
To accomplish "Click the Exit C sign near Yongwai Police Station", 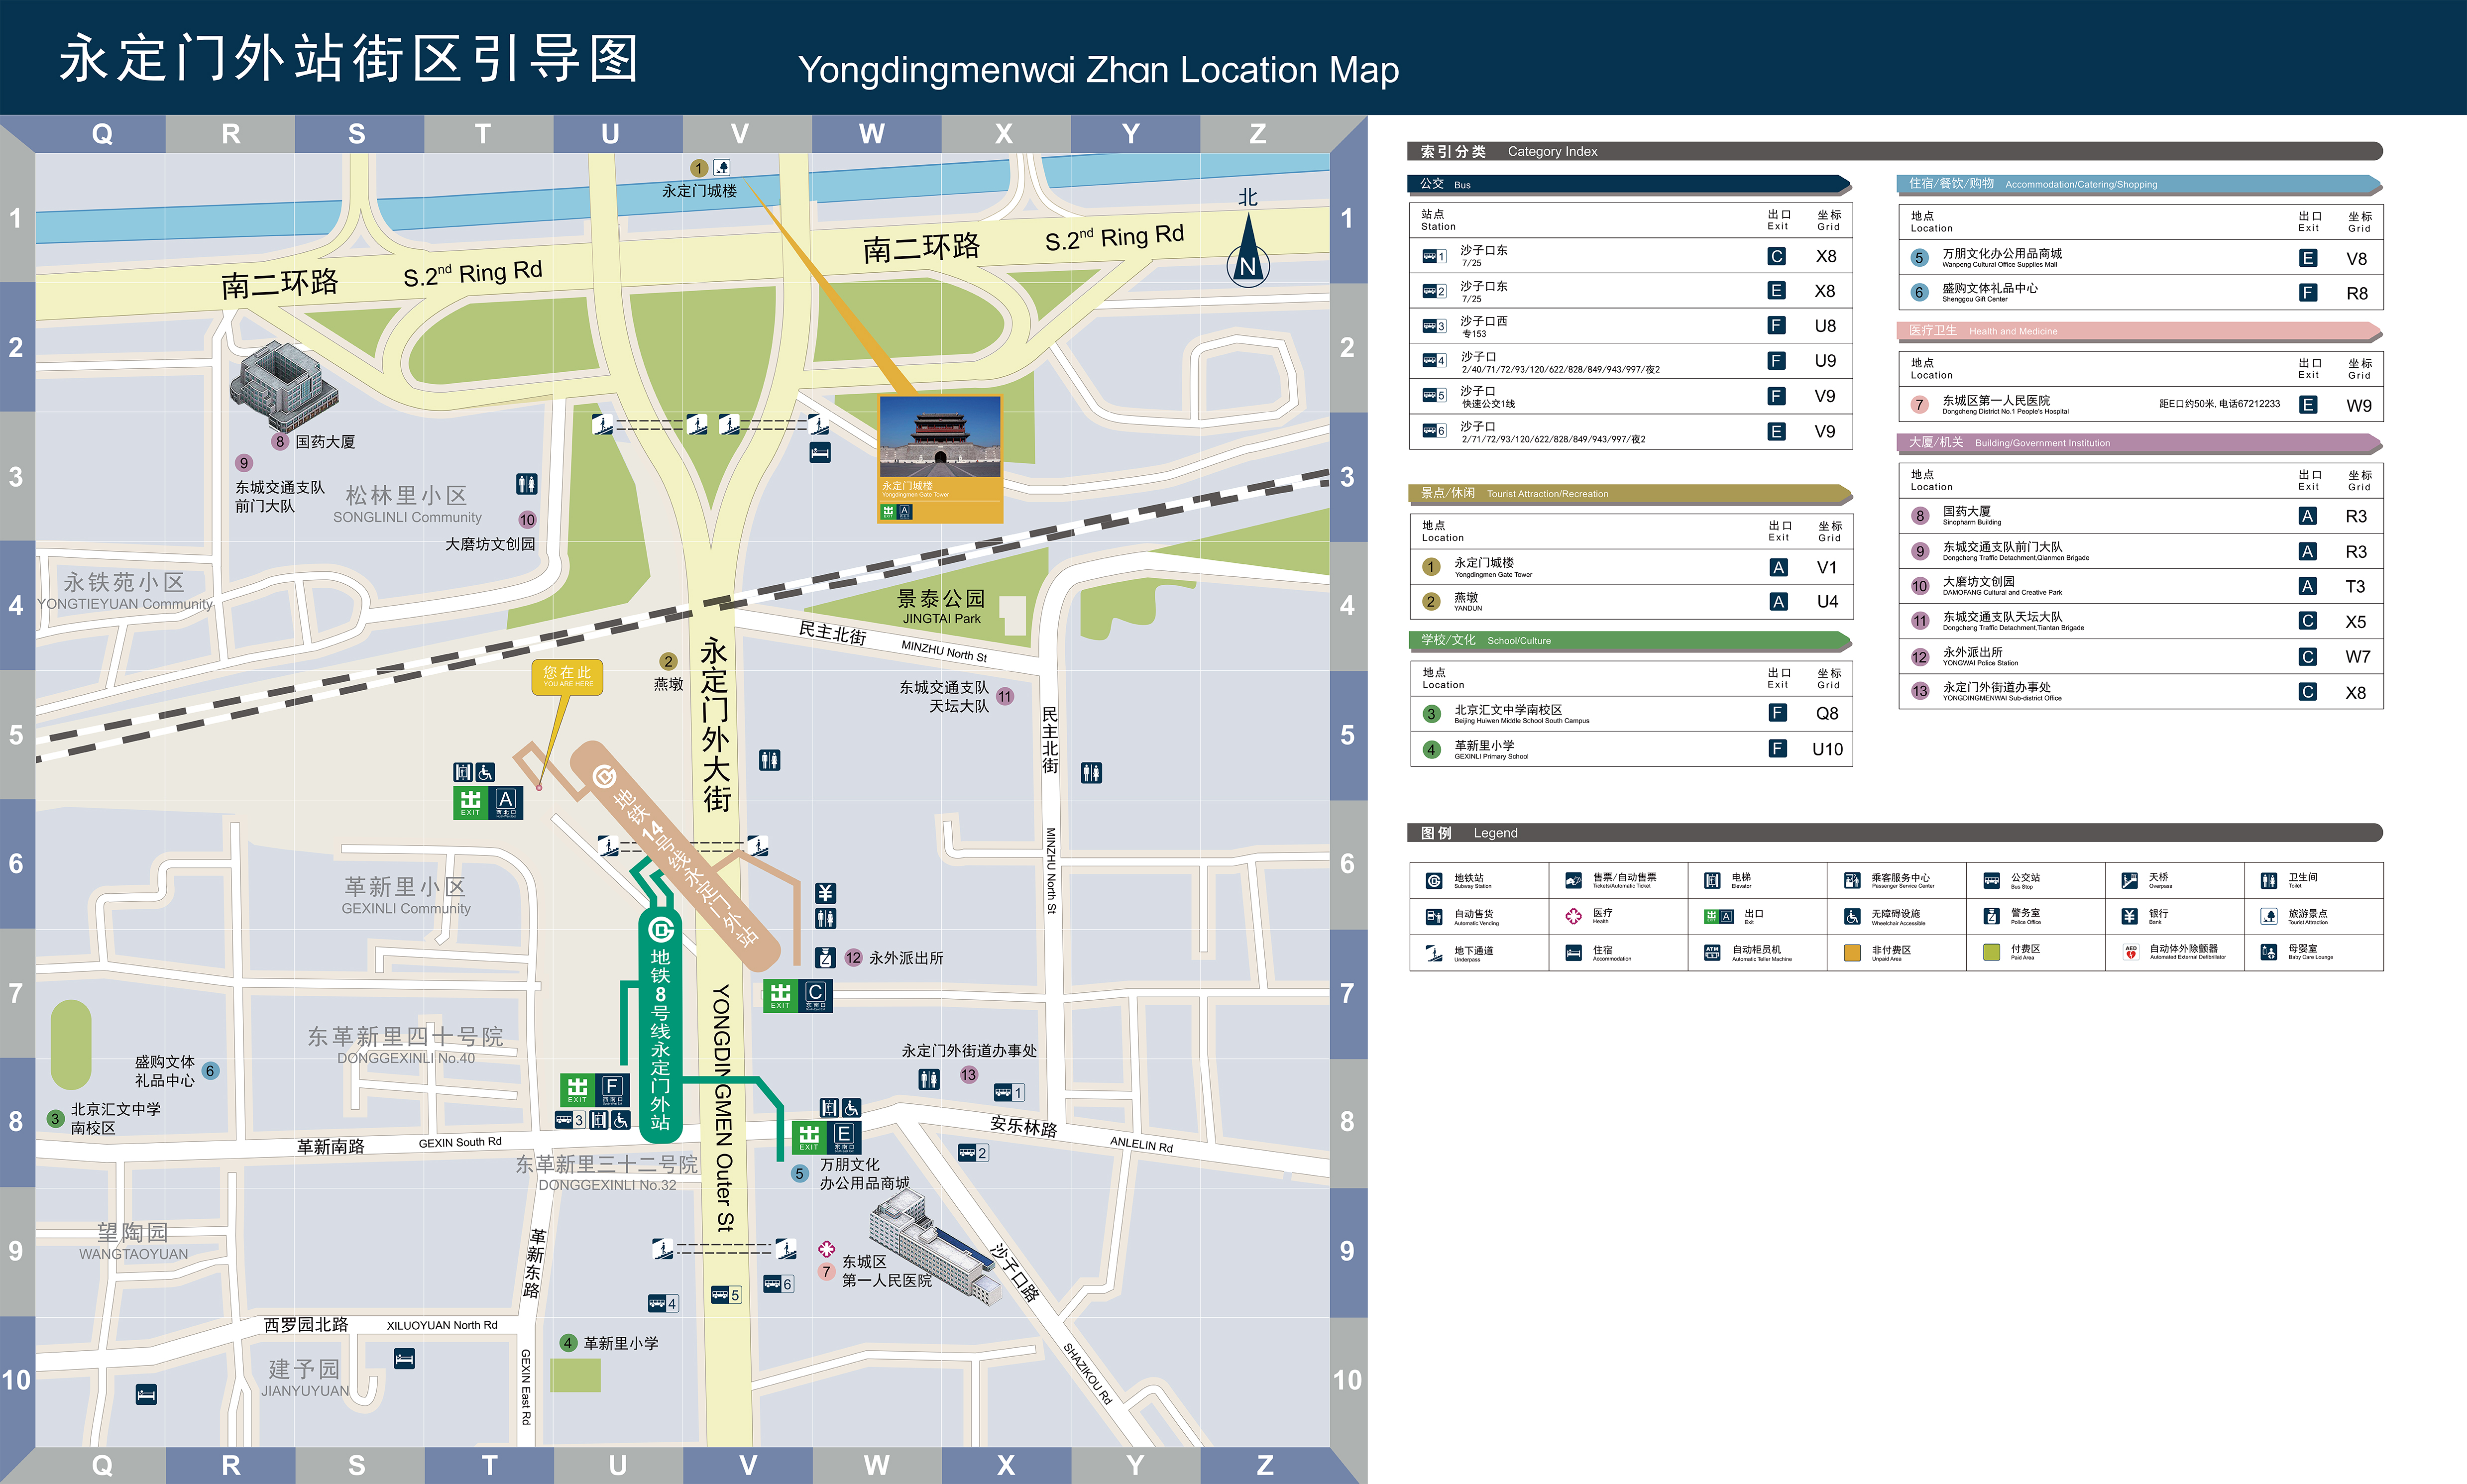I will click(x=797, y=996).
